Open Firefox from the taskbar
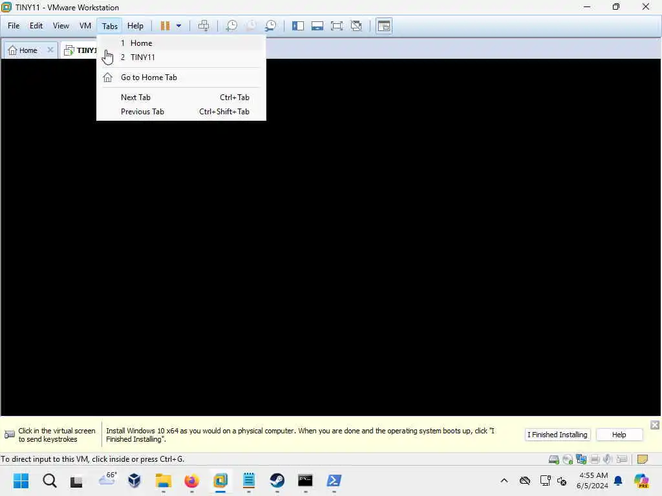Viewport: 662px width, 496px height. coord(191,480)
